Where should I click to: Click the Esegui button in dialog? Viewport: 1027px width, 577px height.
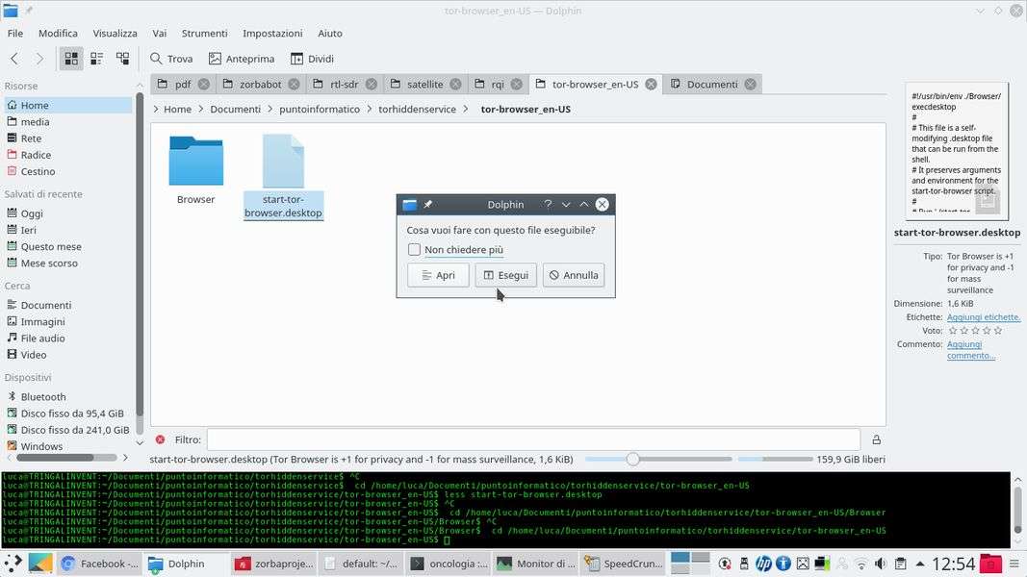(x=506, y=275)
